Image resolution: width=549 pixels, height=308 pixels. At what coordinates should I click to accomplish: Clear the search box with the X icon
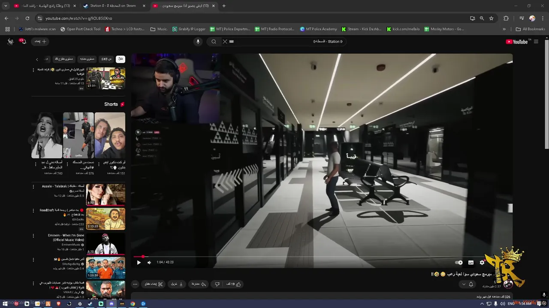225,41
